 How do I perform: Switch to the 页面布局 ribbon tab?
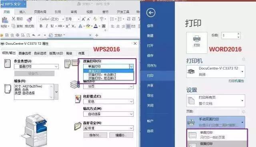tap(40, 12)
